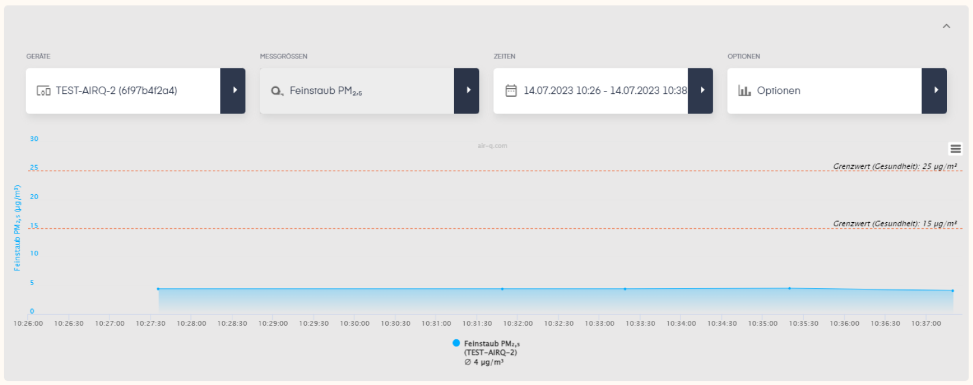Image resolution: width=973 pixels, height=385 pixels.
Task: Expand the Optionen arrow button
Action: pos(934,91)
